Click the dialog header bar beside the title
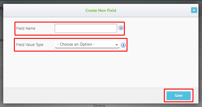This screenshot has height=107, width=202. pyautogui.click(x=148, y=10)
